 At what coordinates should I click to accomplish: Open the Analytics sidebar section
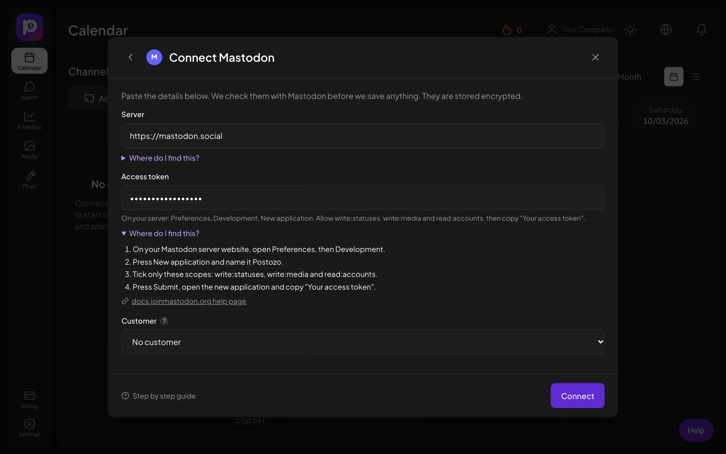[29, 120]
